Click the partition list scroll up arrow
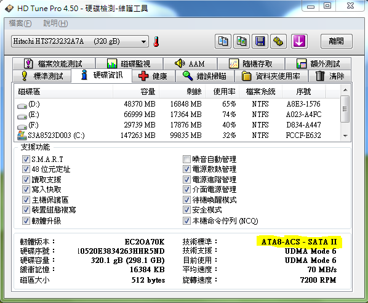 pyautogui.click(x=345, y=90)
